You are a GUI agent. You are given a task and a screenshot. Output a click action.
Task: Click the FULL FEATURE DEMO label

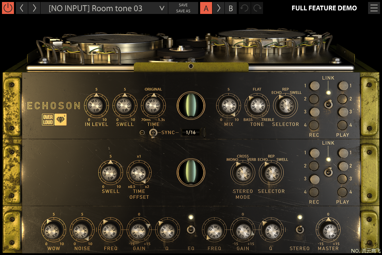click(324, 8)
